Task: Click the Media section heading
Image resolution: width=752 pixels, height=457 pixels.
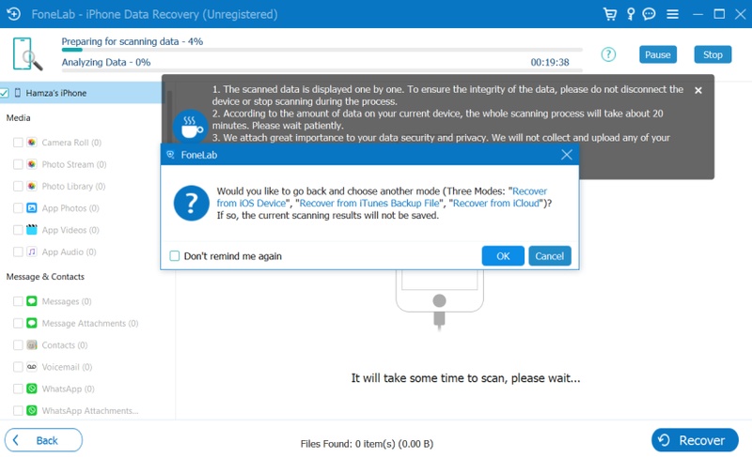Action: (x=18, y=117)
